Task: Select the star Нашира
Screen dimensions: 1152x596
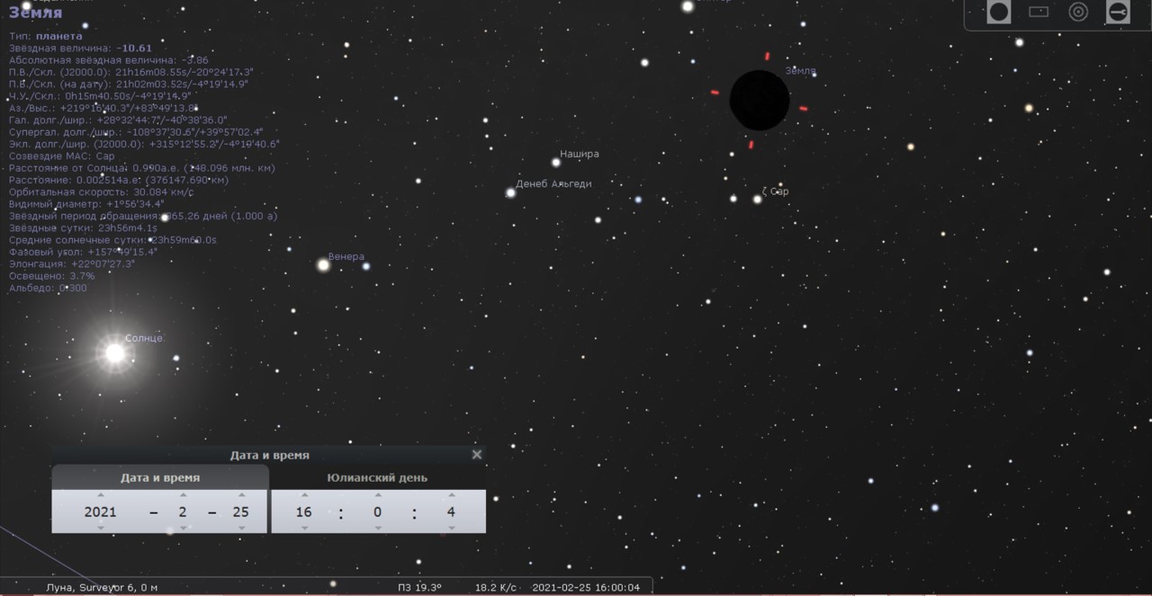Action: click(x=556, y=163)
